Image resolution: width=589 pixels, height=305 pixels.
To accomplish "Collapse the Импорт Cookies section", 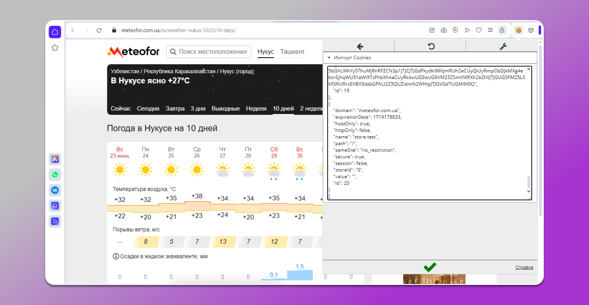I will pyautogui.click(x=329, y=58).
